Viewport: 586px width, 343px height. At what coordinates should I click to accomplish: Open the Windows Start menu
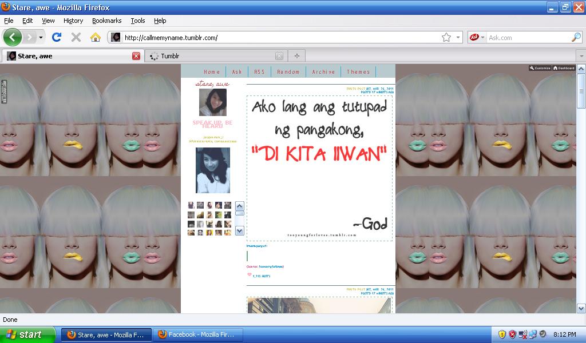pos(27,334)
